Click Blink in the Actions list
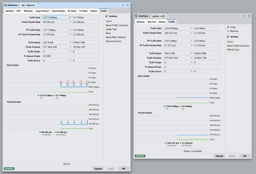Image resolution: width=256 pixels, height=174 pixels. [x=108, y=33]
